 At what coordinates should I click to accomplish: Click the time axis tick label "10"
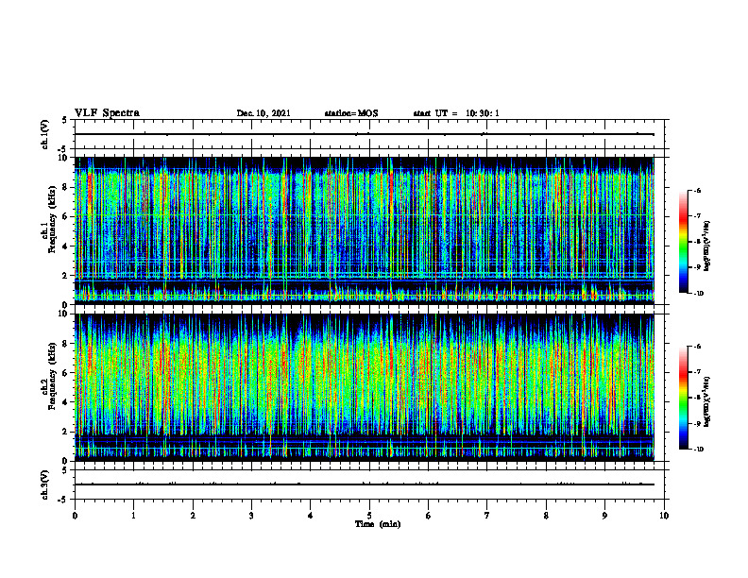tap(664, 516)
